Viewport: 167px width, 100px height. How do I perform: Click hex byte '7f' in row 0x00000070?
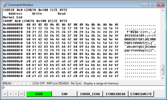coord(117,50)
